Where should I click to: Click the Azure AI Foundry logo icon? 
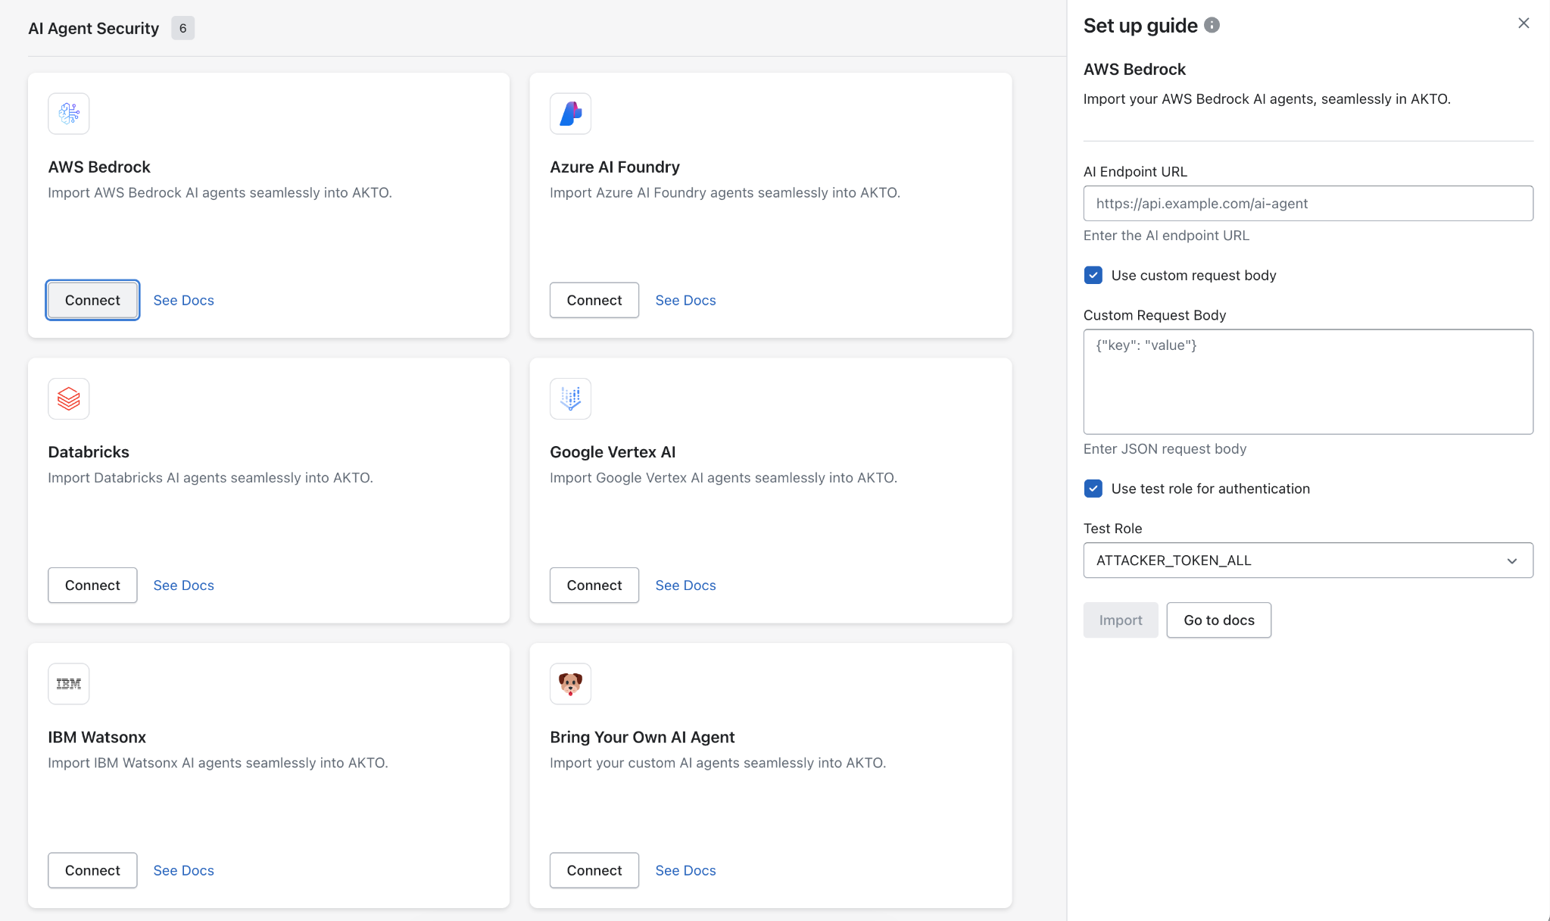click(570, 114)
